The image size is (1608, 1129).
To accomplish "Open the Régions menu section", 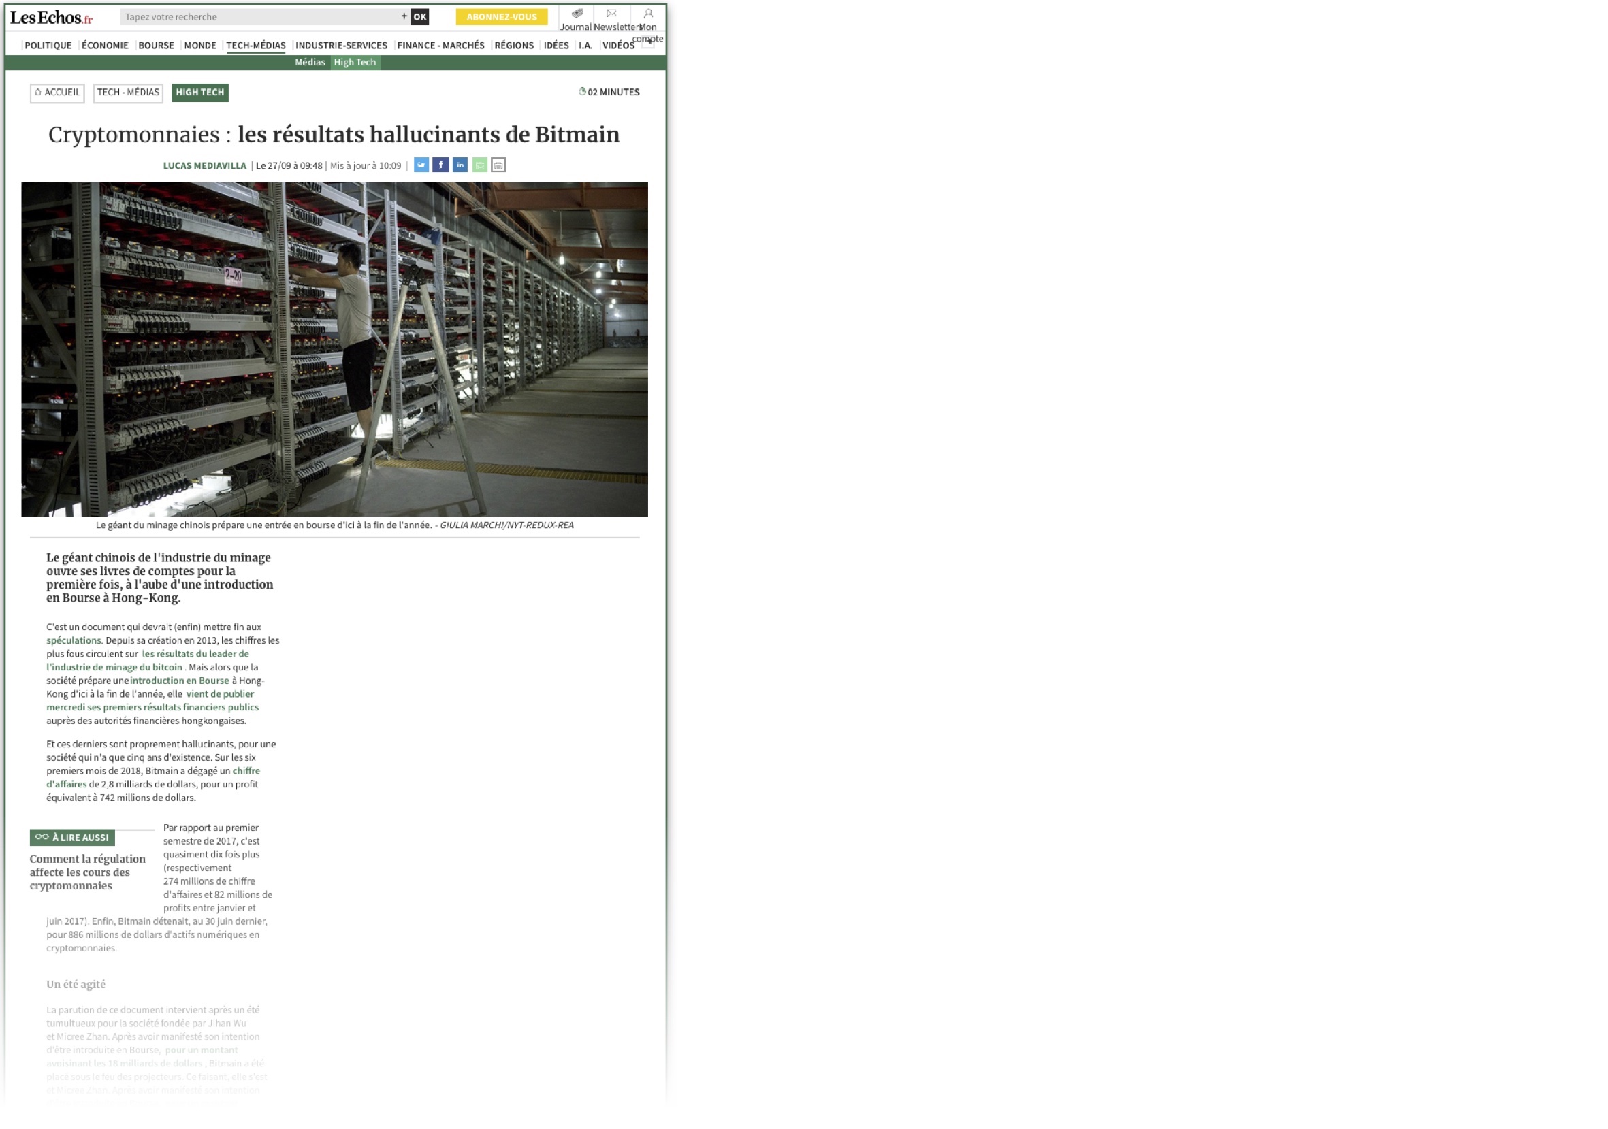I will (x=514, y=46).
